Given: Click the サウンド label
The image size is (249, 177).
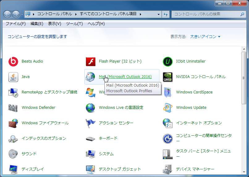Looking at the screenshot, I should (29, 154).
